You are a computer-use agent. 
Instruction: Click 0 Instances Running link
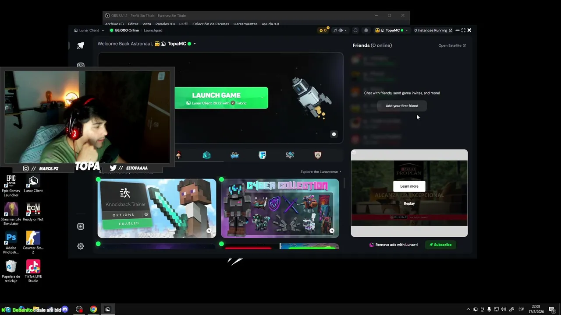tap(433, 31)
